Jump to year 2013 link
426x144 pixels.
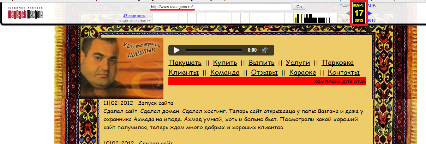(x=371, y=20)
